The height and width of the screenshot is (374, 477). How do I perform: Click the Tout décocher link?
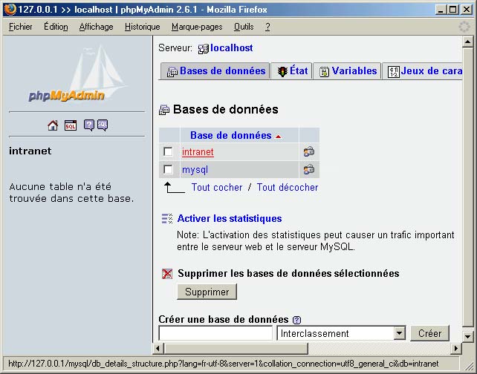click(288, 187)
